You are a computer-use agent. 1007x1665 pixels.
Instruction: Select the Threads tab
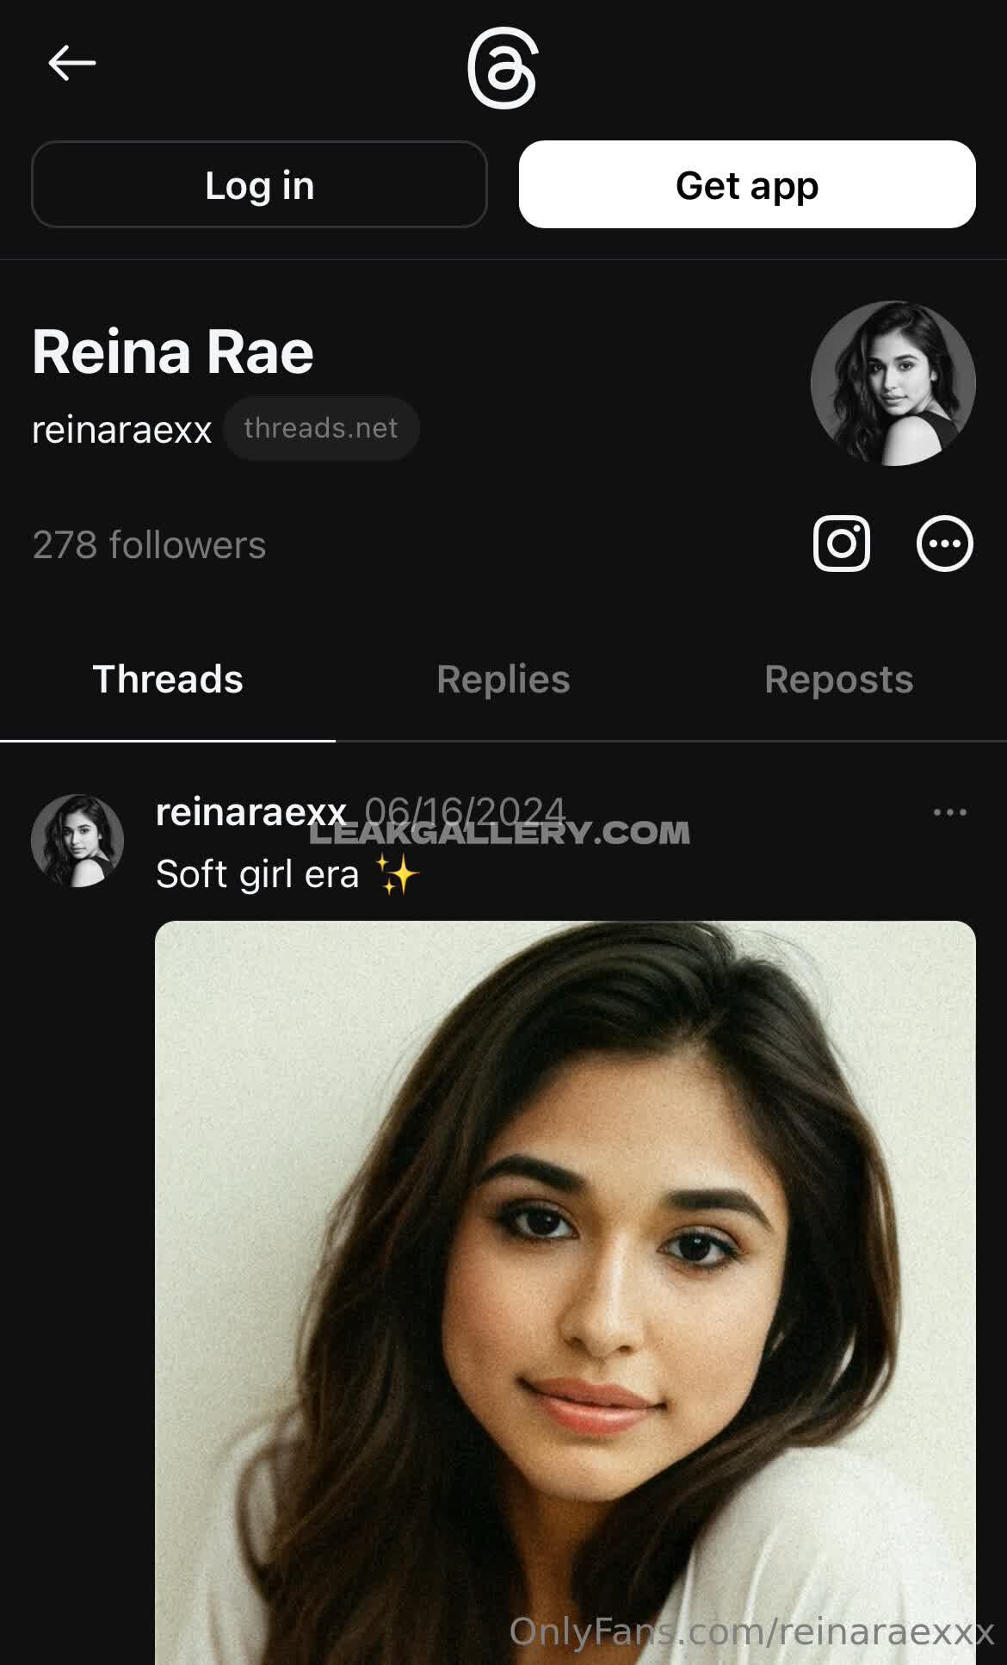point(168,680)
